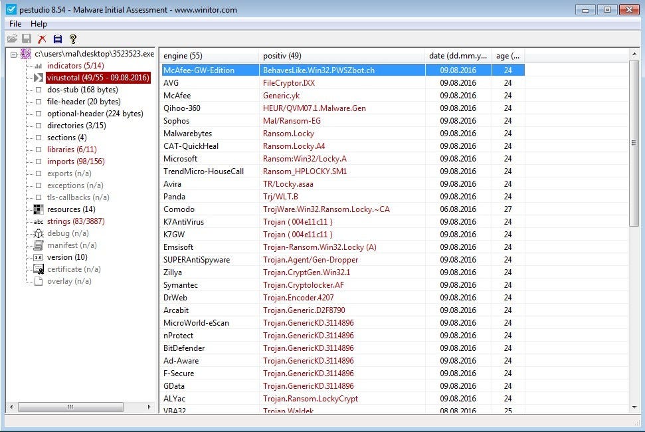Select the Sophos engine row
This screenshot has height=432, width=645.
coord(343,121)
